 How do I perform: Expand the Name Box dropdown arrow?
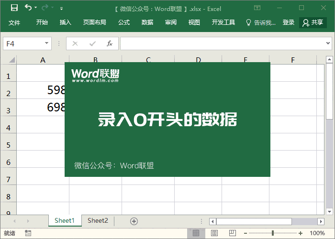(46, 43)
